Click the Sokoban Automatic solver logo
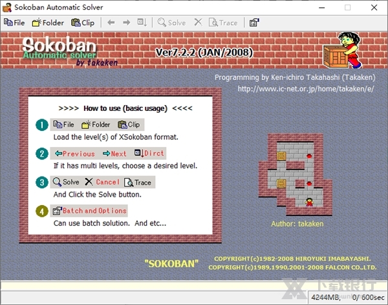The width and height of the screenshot is (388, 305). 70,52
